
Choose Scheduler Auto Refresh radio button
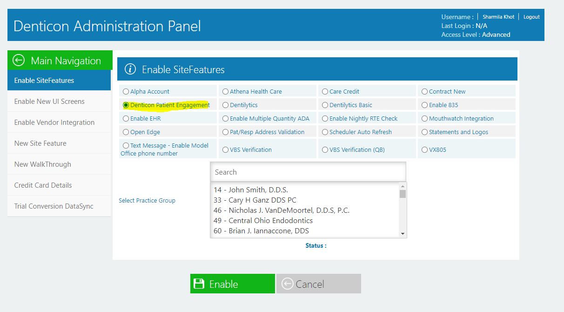(x=325, y=132)
